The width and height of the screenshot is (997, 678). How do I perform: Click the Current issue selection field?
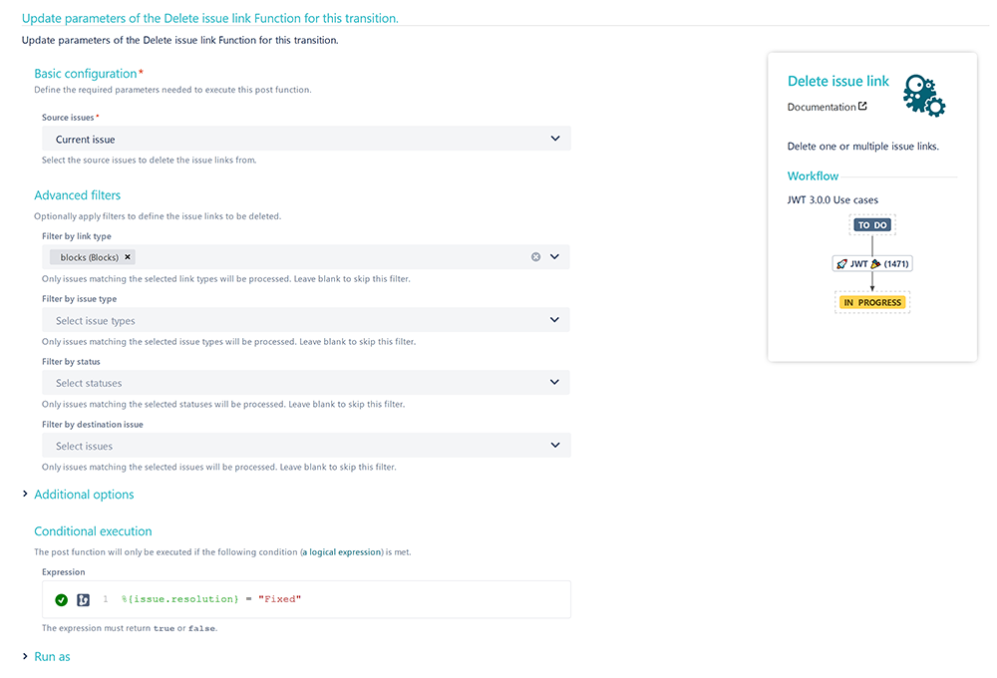tap(306, 139)
